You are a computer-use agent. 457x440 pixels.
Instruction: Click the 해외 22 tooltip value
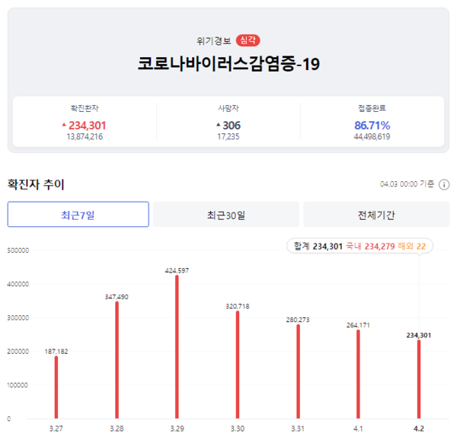click(412, 247)
